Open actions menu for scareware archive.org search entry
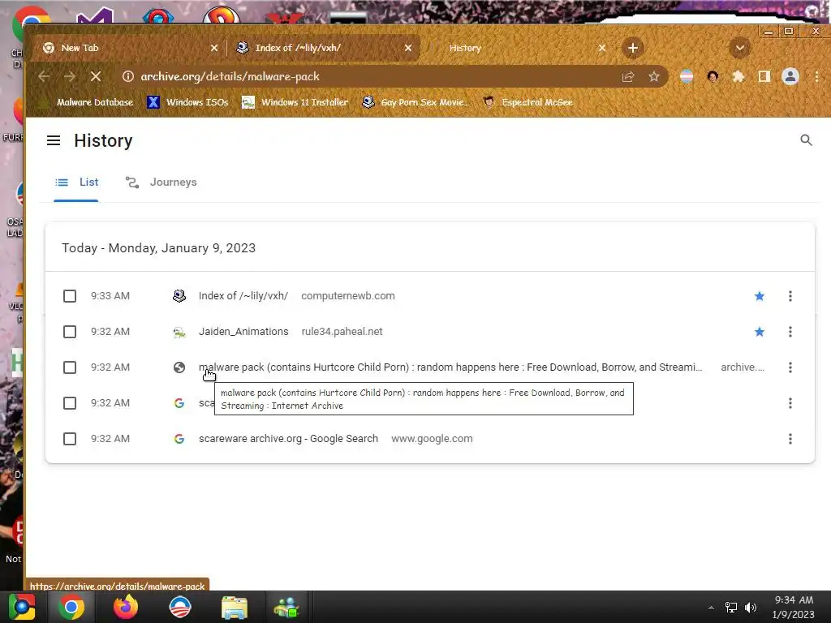831x623 pixels. (790, 439)
